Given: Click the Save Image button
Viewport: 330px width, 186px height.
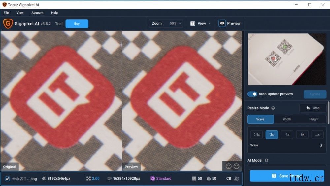Looking at the screenshot, I should [287, 176].
